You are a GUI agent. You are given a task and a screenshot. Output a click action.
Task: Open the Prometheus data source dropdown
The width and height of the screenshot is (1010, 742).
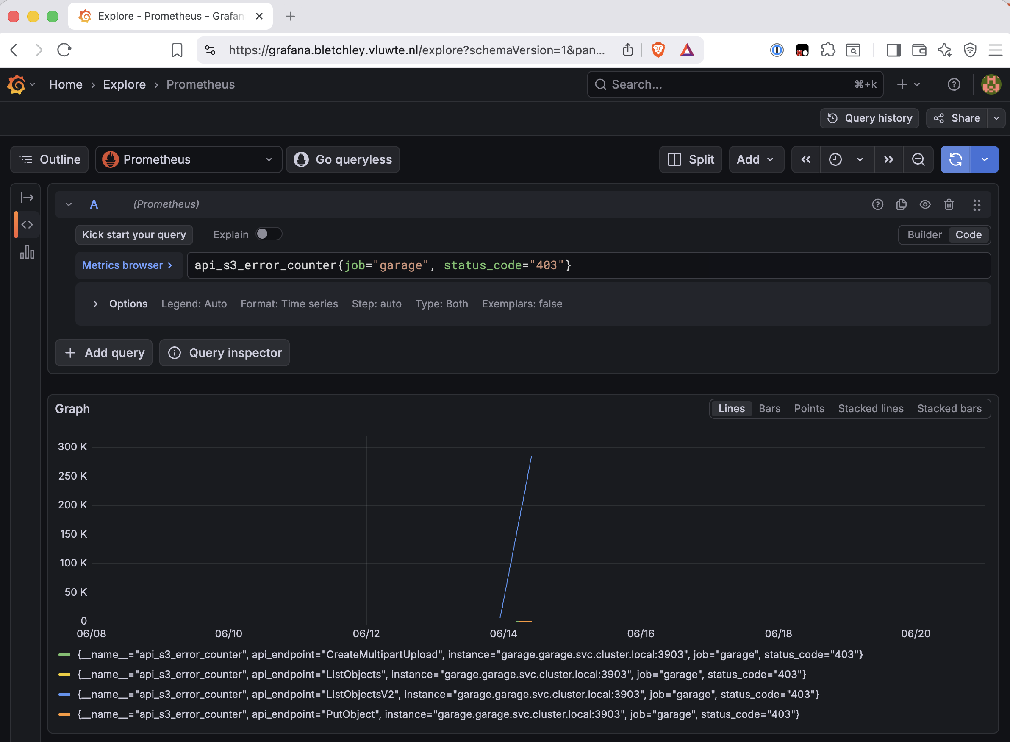coord(189,159)
